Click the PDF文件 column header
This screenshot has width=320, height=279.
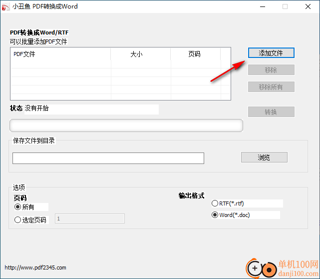coord(60,54)
